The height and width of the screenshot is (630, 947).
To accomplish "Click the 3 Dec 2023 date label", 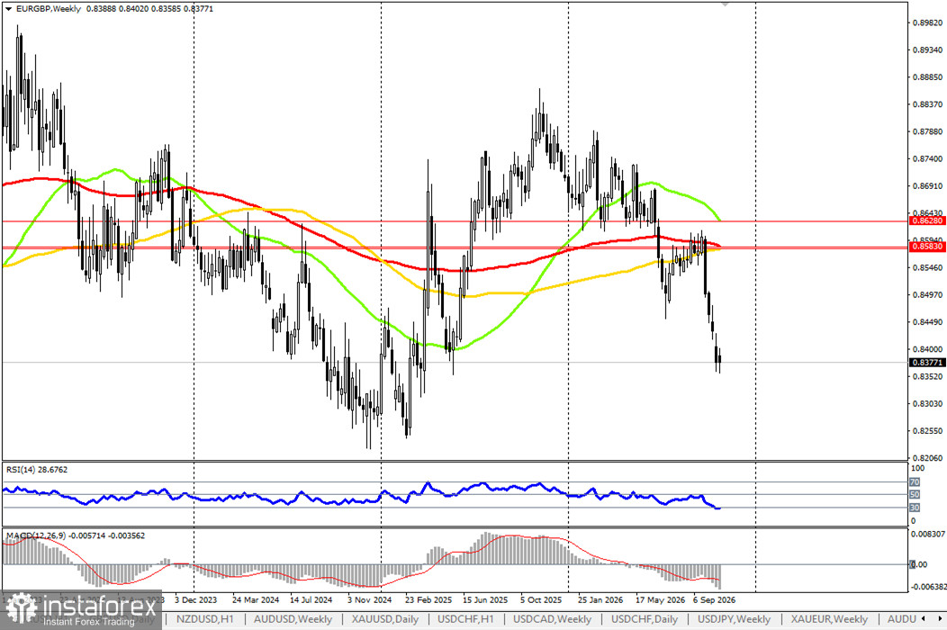I will 195,599.
